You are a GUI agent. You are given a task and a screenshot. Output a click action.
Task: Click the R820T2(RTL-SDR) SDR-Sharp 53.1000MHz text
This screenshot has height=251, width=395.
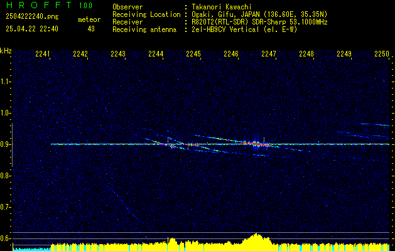(259, 22)
